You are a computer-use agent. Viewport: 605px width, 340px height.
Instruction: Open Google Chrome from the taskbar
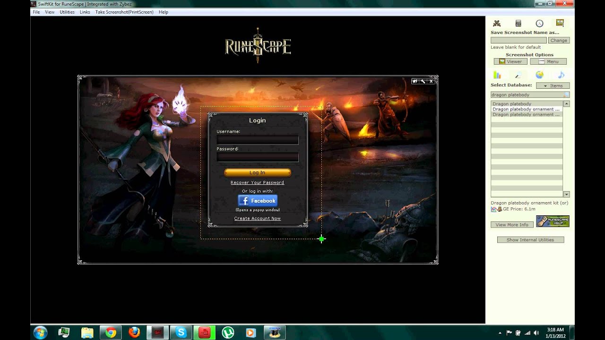[111, 332]
